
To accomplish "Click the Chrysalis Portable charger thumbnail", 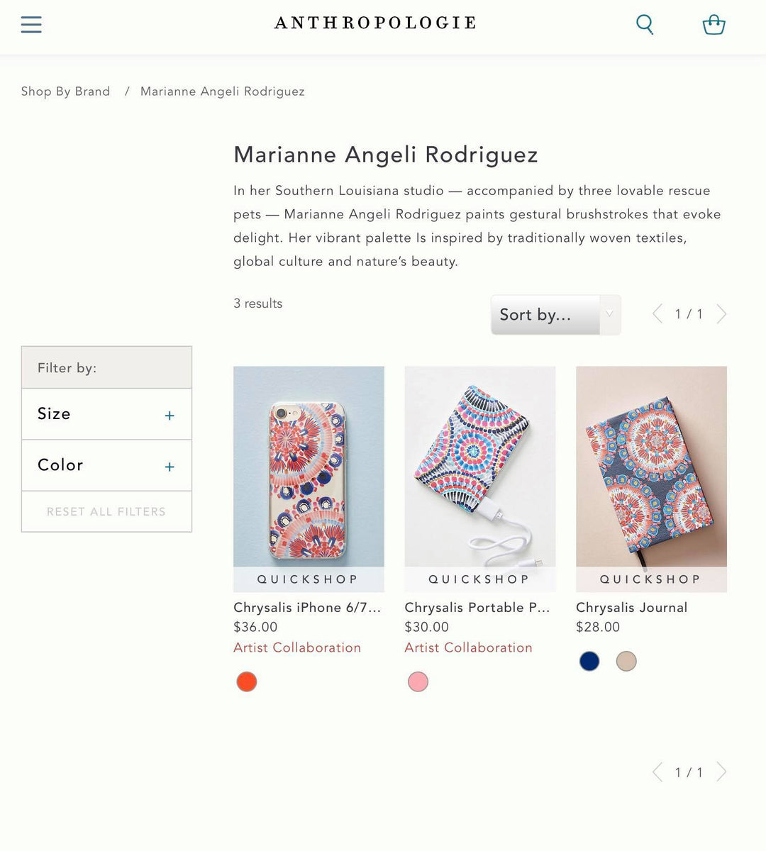I will tap(480, 467).
